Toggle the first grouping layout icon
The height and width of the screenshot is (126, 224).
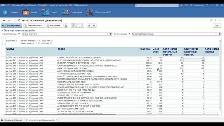[x=73, y=26]
